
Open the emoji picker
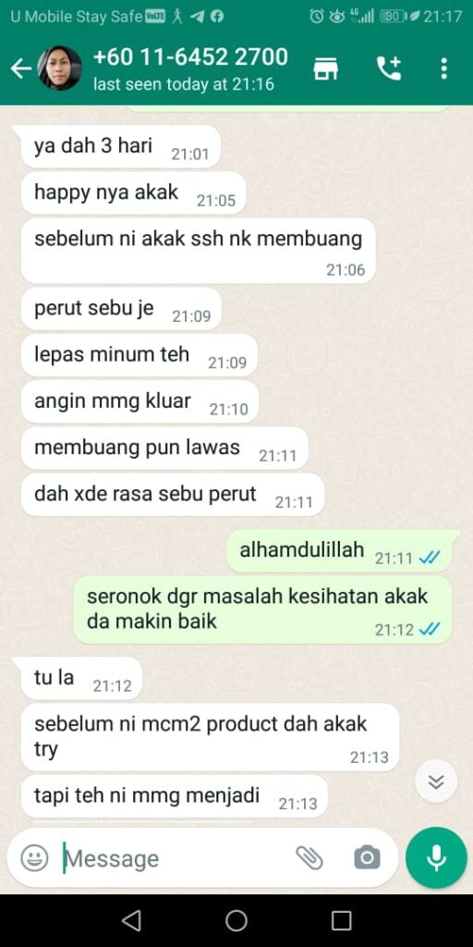coord(34,857)
